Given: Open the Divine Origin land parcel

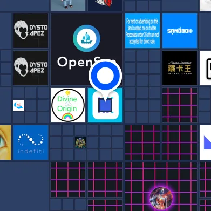Looking at the screenshot, I should 68,105.
